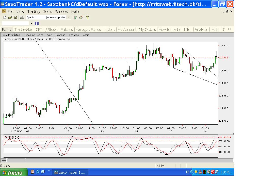Expand the empty instrument combo box

pos(31,23)
